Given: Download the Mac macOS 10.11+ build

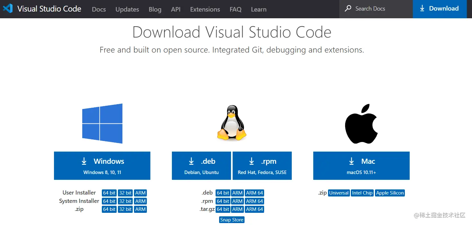Looking at the screenshot, I should click(x=361, y=166).
